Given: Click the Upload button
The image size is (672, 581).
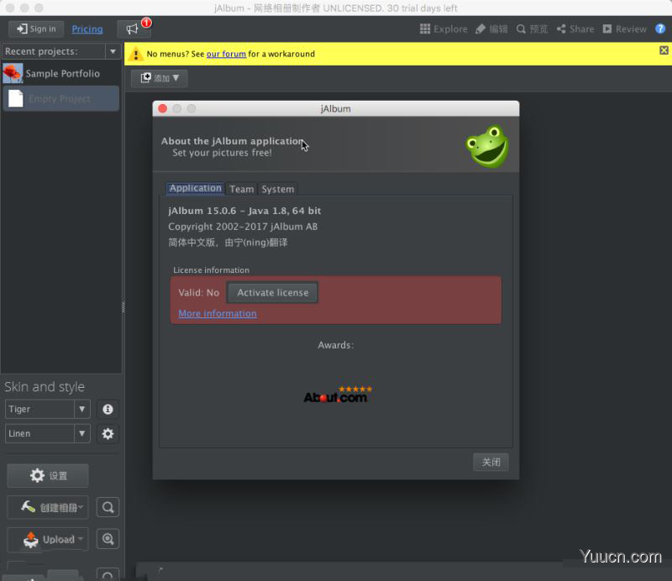Looking at the screenshot, I should pyautogui.click(x=48, y=539).
